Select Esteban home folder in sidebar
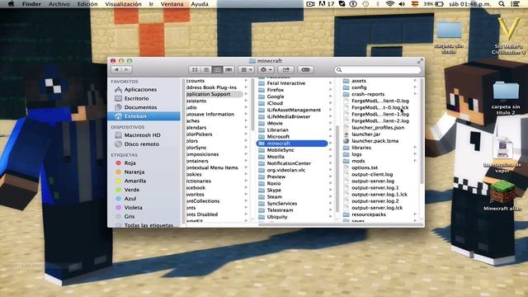 (x=144, y=116)
